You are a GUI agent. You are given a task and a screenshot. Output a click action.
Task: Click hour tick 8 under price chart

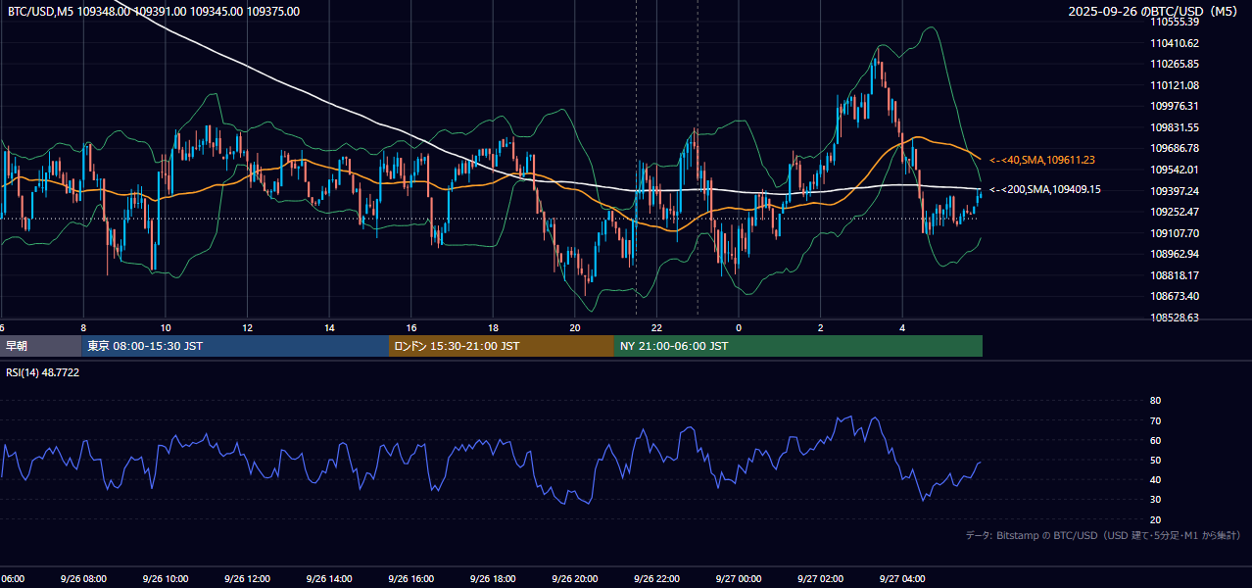(x=83, y=327)
